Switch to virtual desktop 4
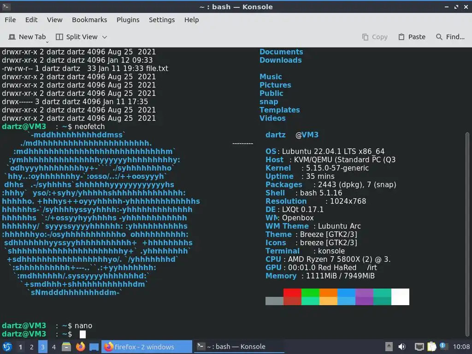 click(x=54, y=347)
